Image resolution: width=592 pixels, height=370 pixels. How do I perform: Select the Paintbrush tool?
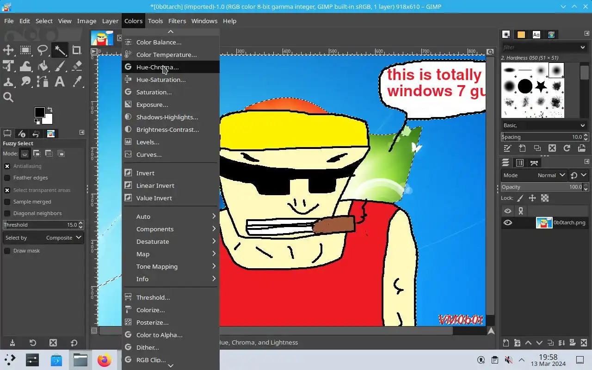point(60,66)
